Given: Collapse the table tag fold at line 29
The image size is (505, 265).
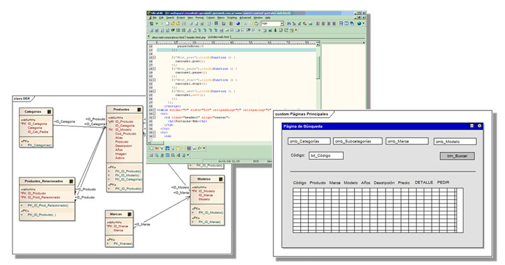Looking at the screenshot, I should (x=154, y=110).
